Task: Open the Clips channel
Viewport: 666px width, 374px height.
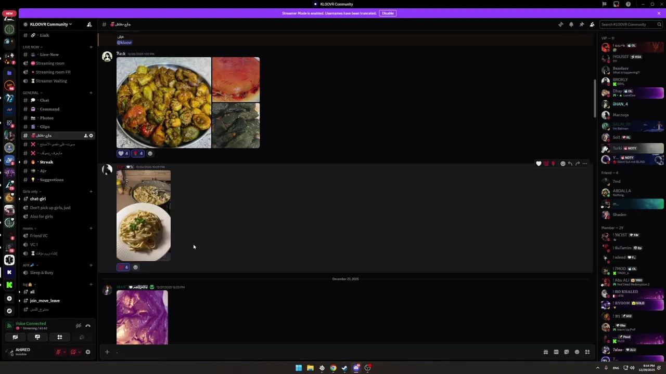Action: pyautogui.click(x=57, y=127)
